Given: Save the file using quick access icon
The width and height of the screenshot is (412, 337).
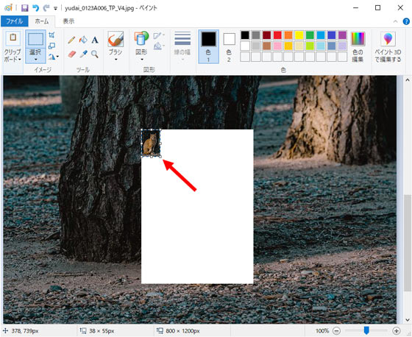Looking at the screenshot, I should [25, 8].
